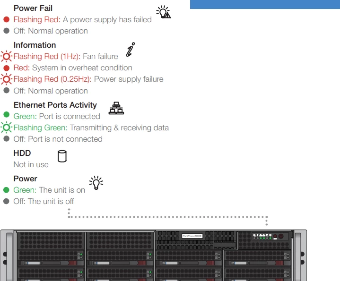The width and height of the screenshot is (340, 281).
Task: Click 'Not in use' text under HDD
Action: tap(31, 164)
